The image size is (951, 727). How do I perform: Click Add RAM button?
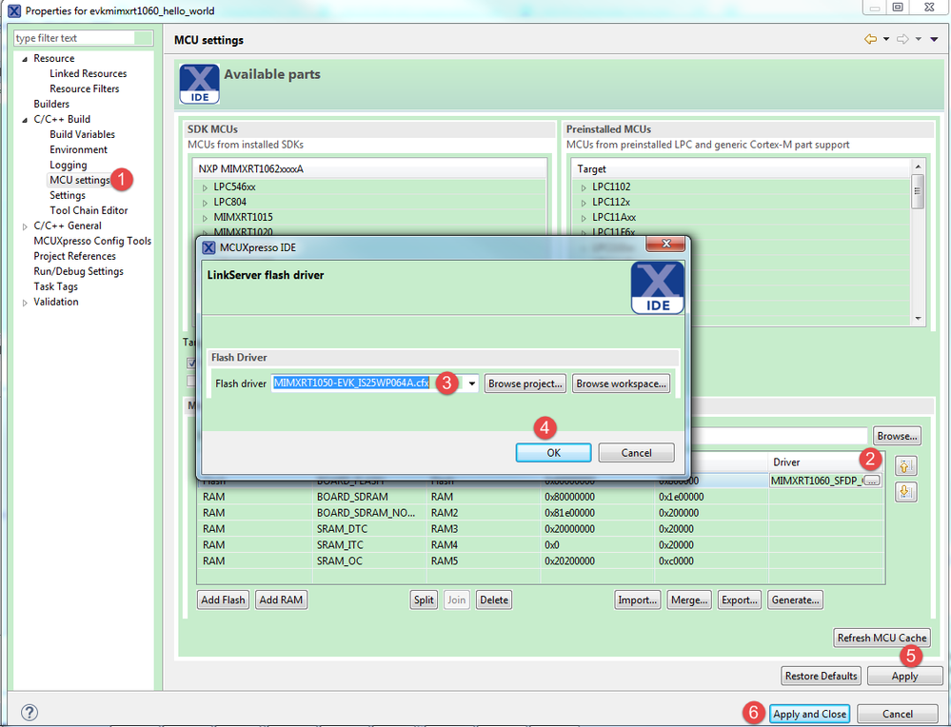pos(281,599)
